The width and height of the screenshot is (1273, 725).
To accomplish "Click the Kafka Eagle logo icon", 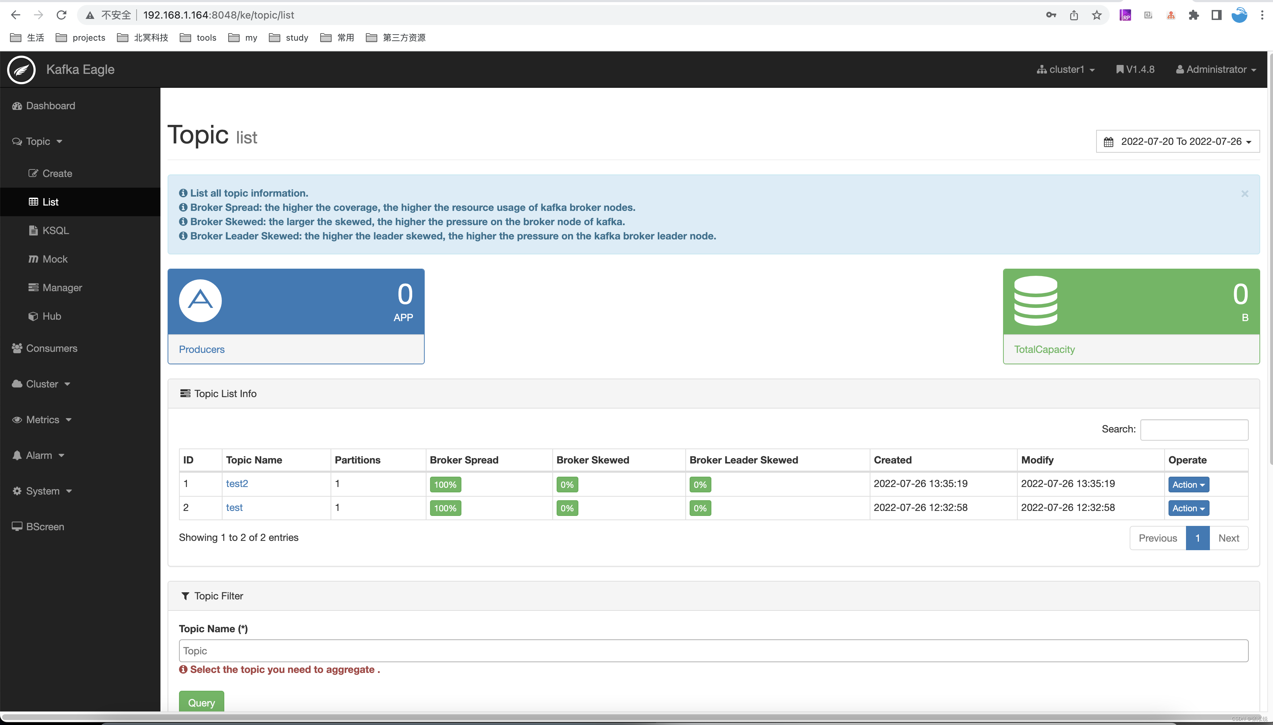I will pyautogui.click(x=21, y=70).
